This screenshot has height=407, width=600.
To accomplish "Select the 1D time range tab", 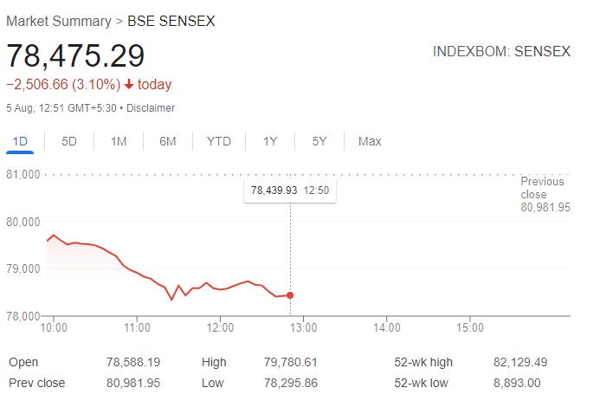I will click(20, 141).
